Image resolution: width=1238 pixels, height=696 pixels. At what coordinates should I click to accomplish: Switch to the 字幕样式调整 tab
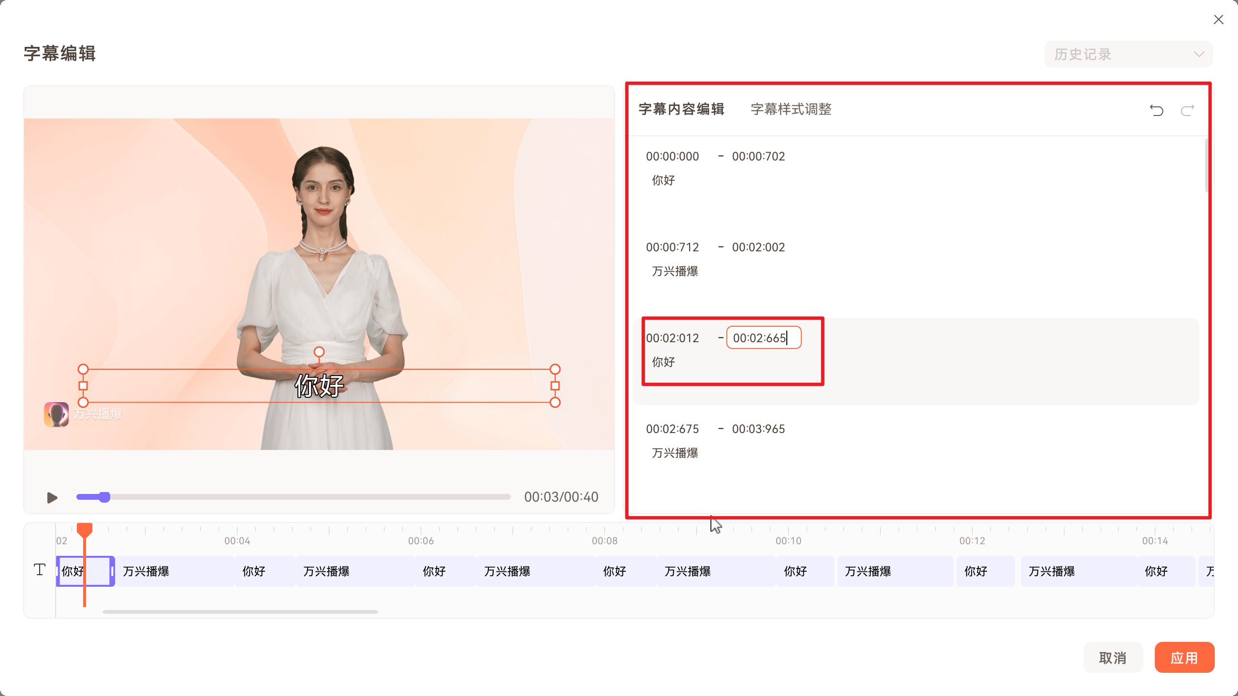click(790, 109)
